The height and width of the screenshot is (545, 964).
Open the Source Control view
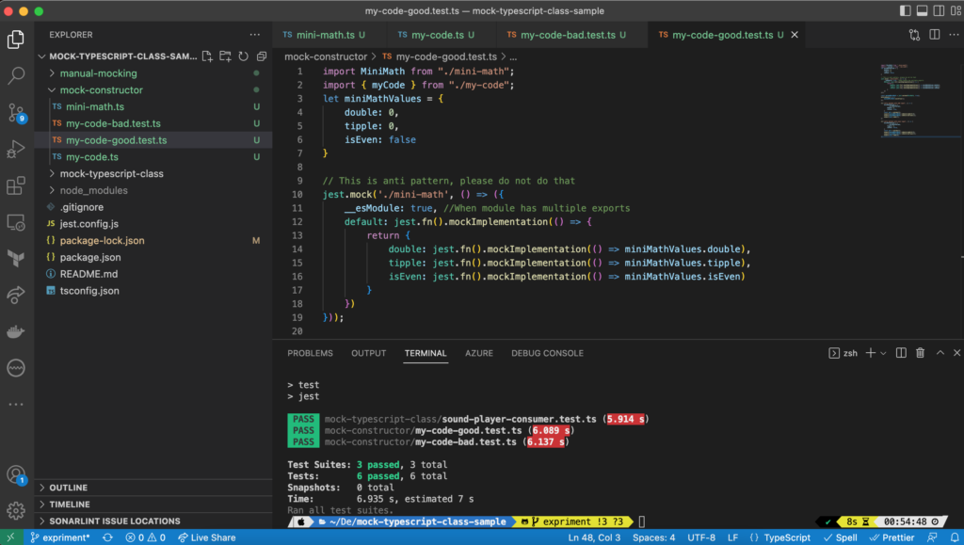pyautogui.click(x=15, y=113)
